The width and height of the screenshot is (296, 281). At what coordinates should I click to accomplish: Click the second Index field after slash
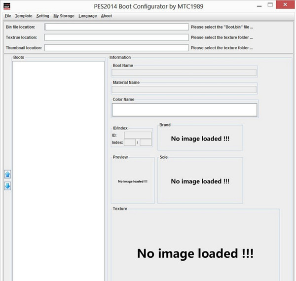click(146, 142)
